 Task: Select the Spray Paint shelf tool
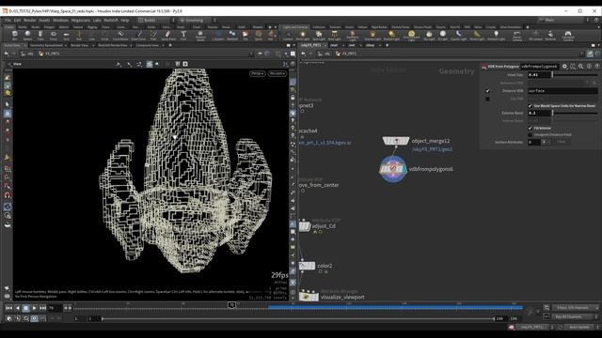(168, 36)
